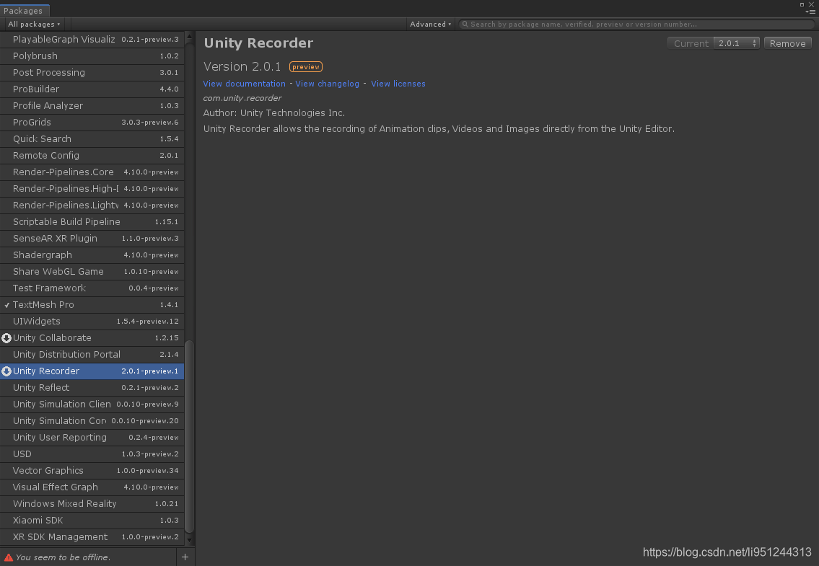The width and height of the screenshot is (819, 566).
Task: Select Shadergraph package
Action: 92,255
